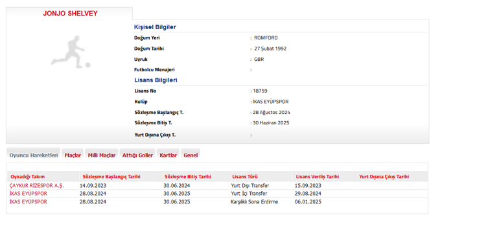Image resolution: width=499 pixels, height=250 pixels.
Task: Click the Oynadığı Takım column header
Action: (27, 177)
